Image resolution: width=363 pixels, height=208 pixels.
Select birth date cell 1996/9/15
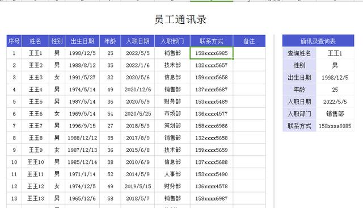[82, 126]
